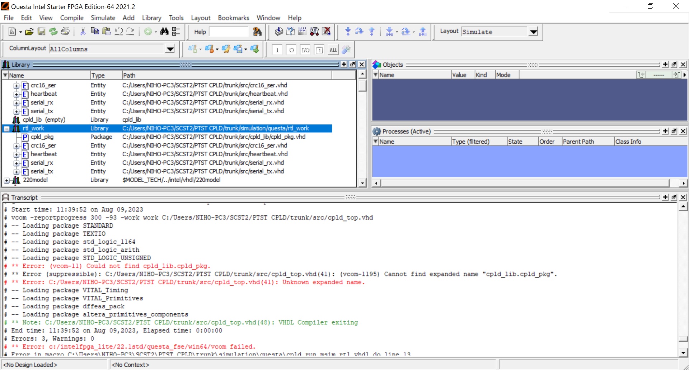The width and height of the screenshot is (689, 370).
Task: Collapse the rtl_work library tree
Action: 6,128
